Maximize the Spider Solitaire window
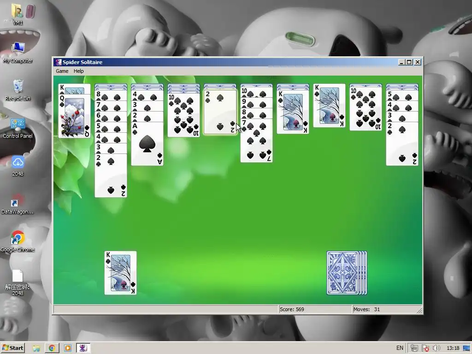The image size is (472, 354). coord(409,62)
